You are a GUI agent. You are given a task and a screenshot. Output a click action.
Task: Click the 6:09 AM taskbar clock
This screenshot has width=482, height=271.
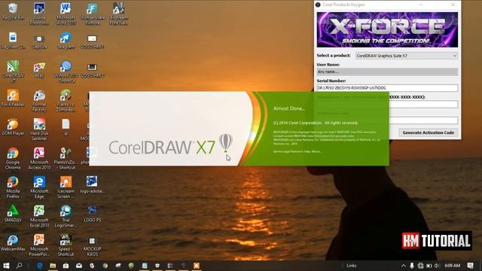tap(453, 266)
